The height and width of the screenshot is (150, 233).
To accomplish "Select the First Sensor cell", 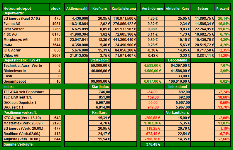I will click(26, 29).
